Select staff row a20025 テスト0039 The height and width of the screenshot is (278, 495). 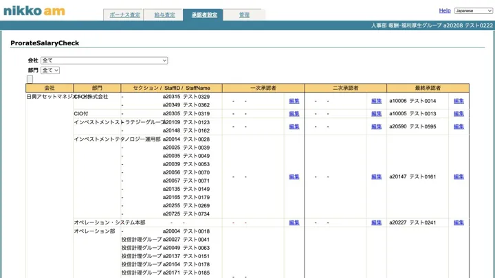tap(186, 148)
